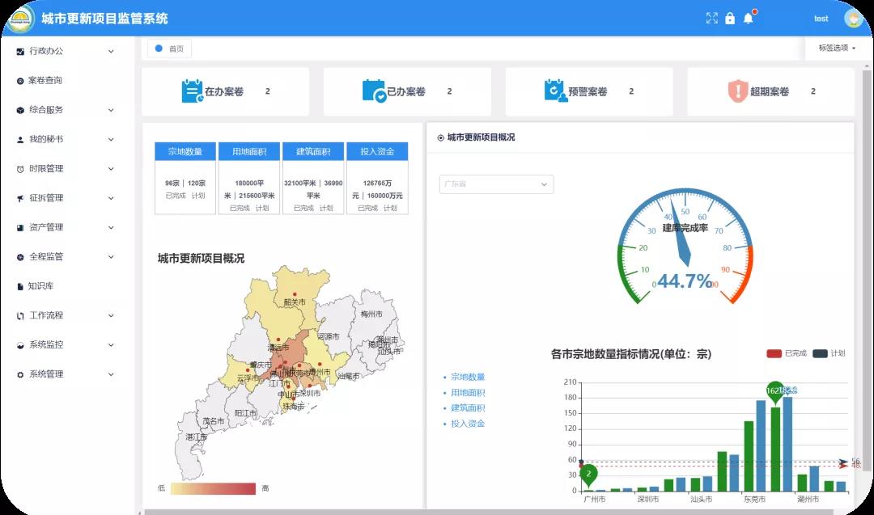Click the fullscreen icon in the top bar
The width and height of the screenshot is (874, 515).
click(x=712, y=18)
